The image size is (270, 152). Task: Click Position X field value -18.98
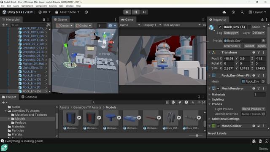pos(228,59)
